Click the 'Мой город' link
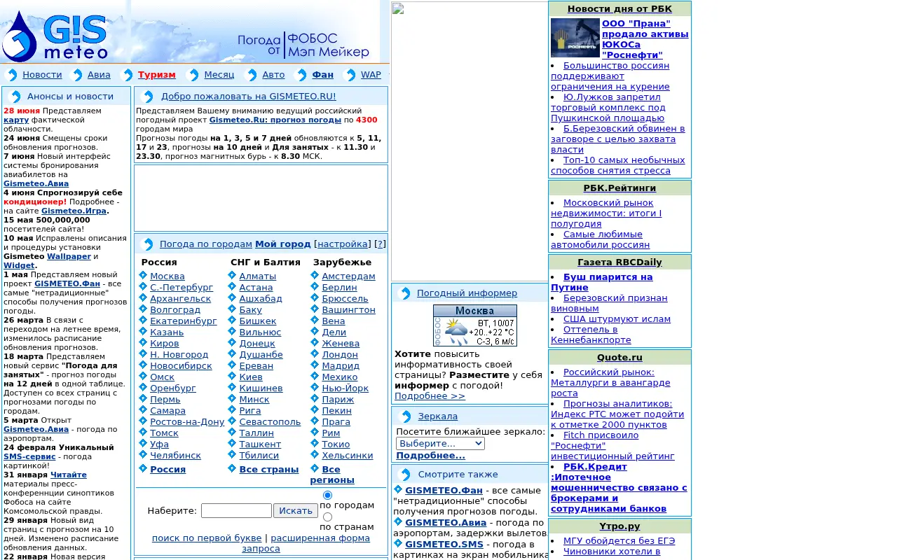 pyautogui.click(x=283, y=244)
